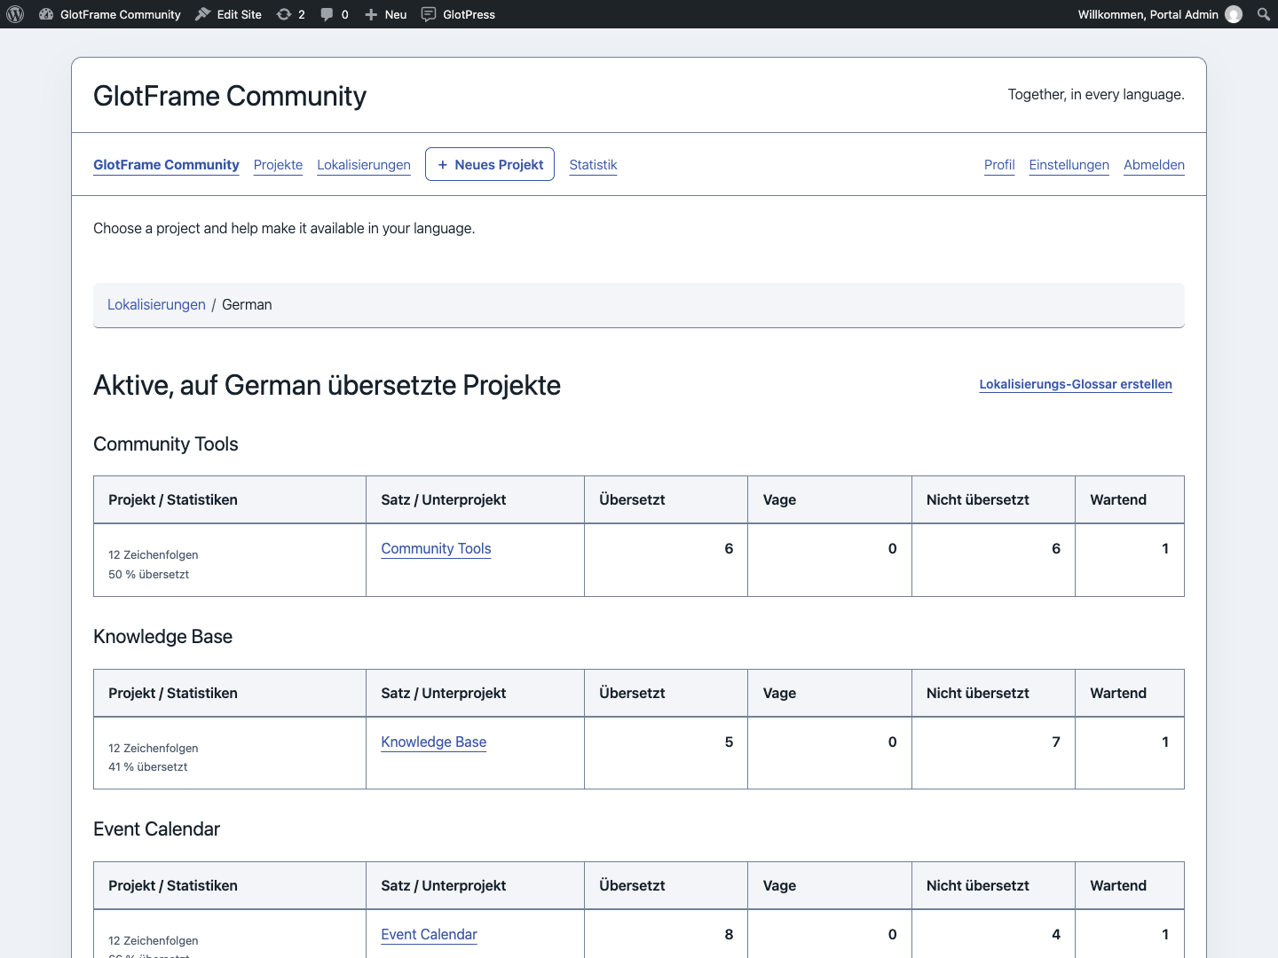
Task: Click the '41 % übersetzt' statistic
Action: pyautogui.click(x=147, y=766)
